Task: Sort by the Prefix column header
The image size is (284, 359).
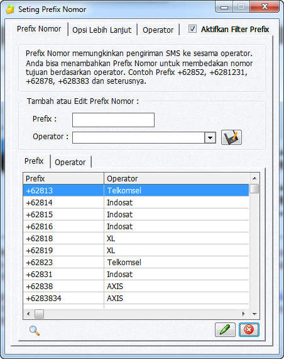Action: tap(63, 178)
